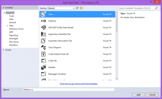Select the Code category
This screenshot has height=99, width=162.
(x=11, y=16)
